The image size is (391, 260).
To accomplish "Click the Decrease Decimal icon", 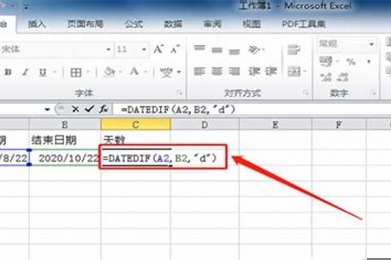I will coord(343,77).
